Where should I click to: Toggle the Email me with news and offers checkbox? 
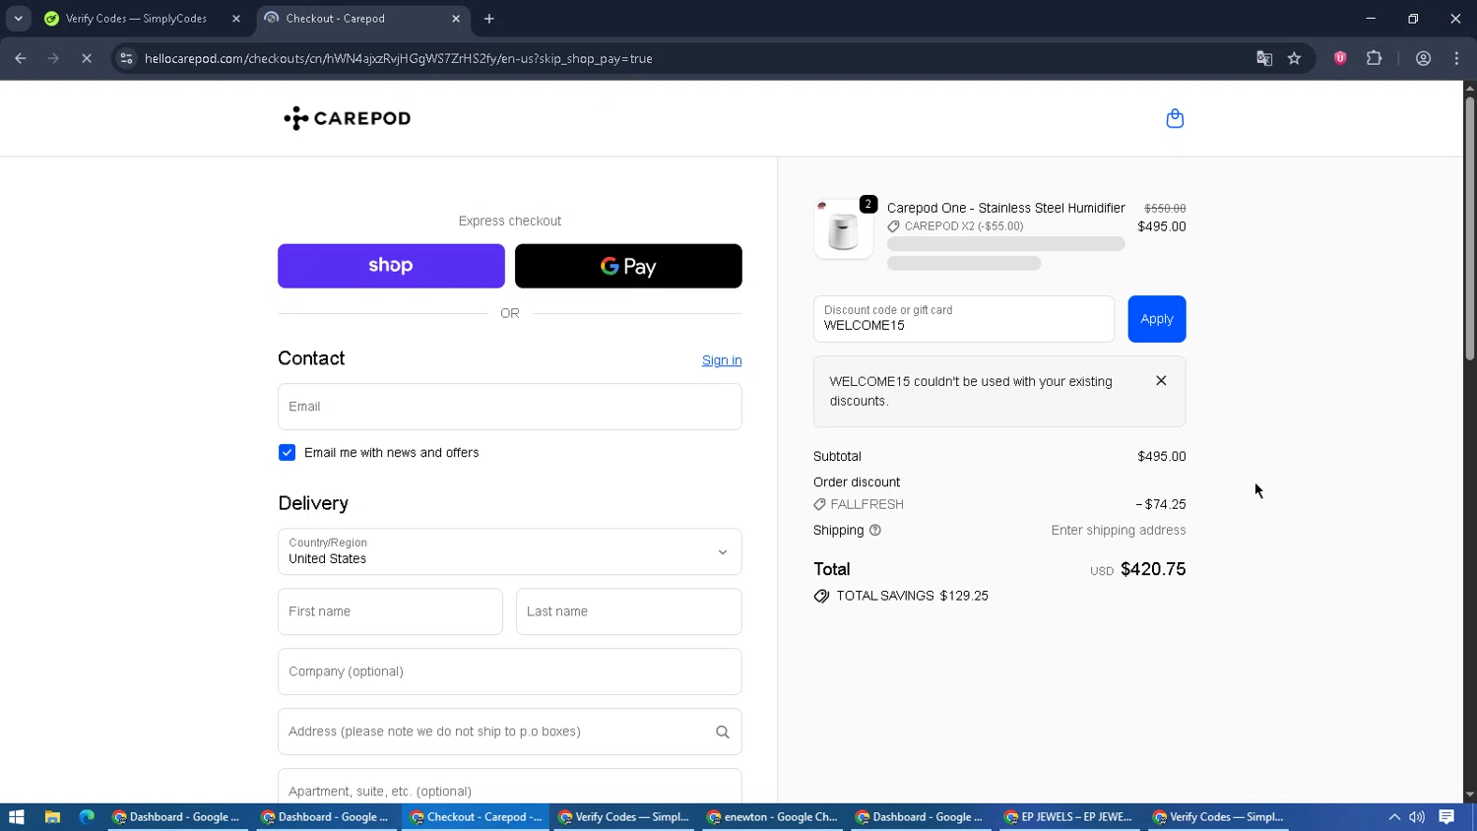(287, 453)
